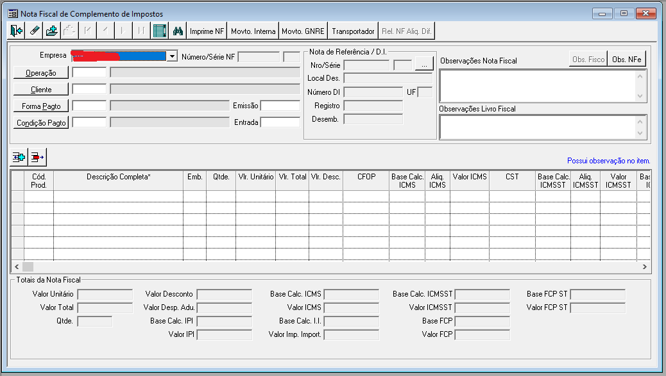Click the Vlr. Unitário column header

[x=256, y=181]
